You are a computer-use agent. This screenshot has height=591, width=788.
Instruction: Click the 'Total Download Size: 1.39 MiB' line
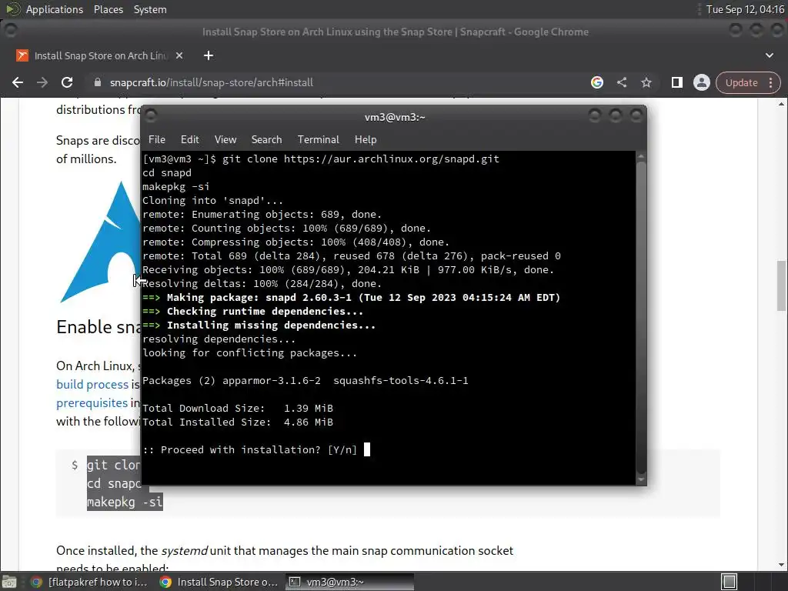(x=238, y=408)
